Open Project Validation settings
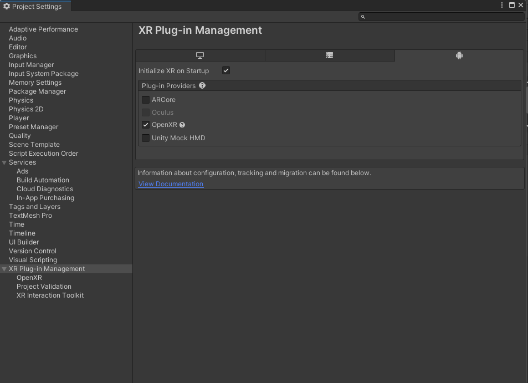This screenshot has height=383, width=528. coord(44,287)
